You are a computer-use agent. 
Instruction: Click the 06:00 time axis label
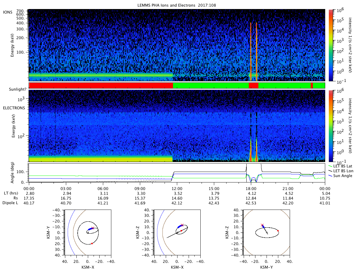[x=103, y=188]
